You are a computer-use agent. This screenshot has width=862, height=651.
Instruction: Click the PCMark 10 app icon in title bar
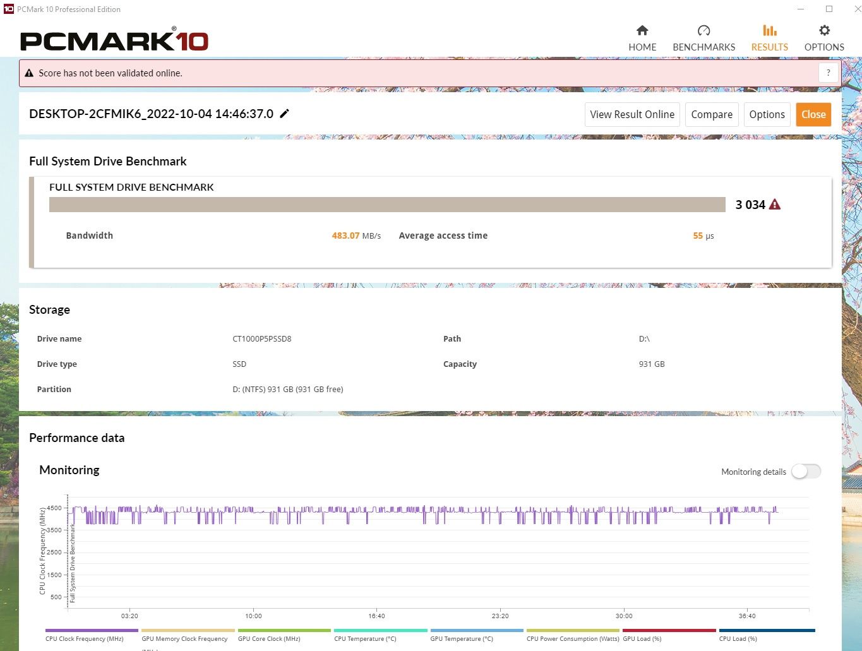9,9
